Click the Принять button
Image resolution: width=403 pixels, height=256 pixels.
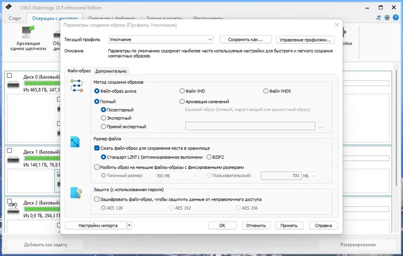click(289, 225)
